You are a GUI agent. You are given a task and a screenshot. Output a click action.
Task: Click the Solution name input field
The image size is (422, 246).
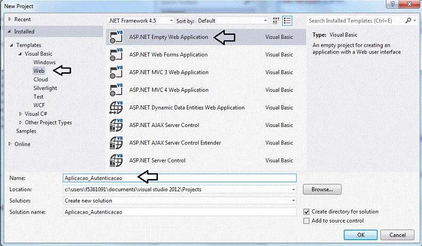coord(180,212)
